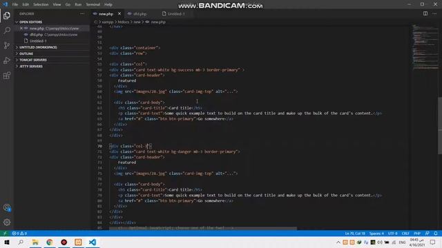Click the editor vertical scrollbar thumb

click(440, 125)
